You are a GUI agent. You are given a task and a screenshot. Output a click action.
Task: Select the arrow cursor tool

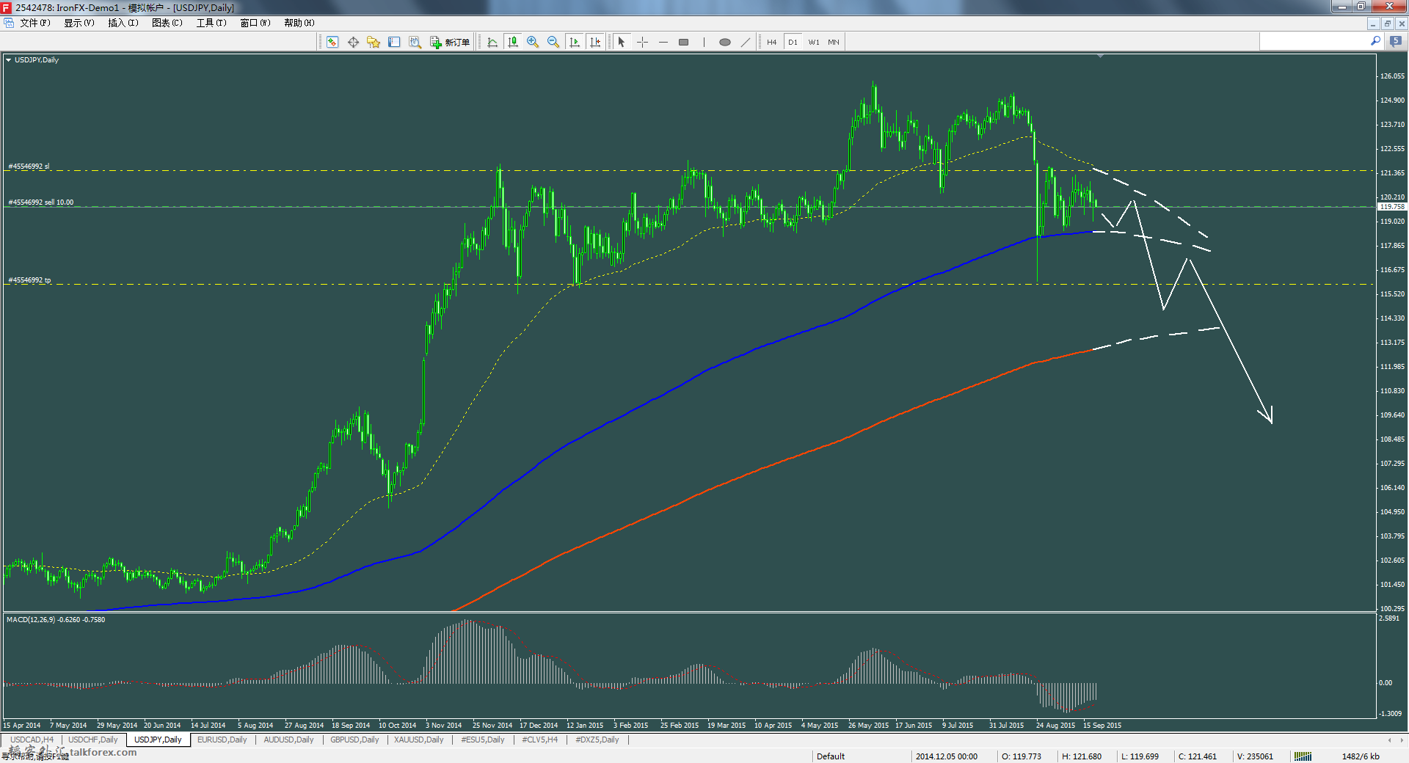coord(622,42)
